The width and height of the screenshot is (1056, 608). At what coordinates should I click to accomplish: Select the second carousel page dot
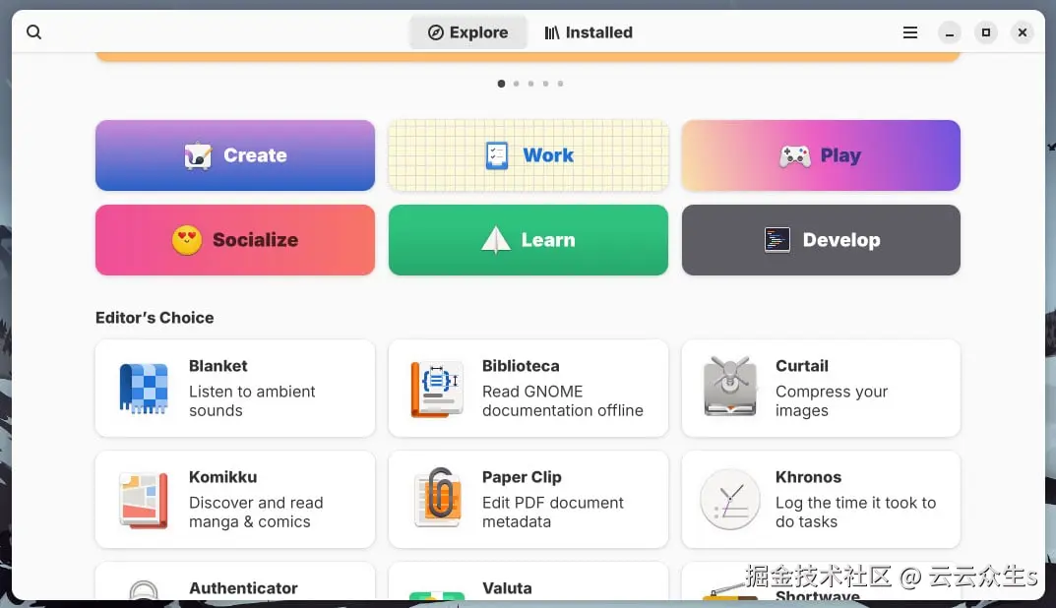516,84
